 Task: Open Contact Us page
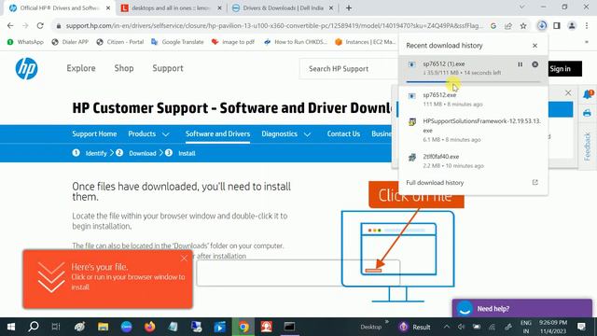click(343, 133)
